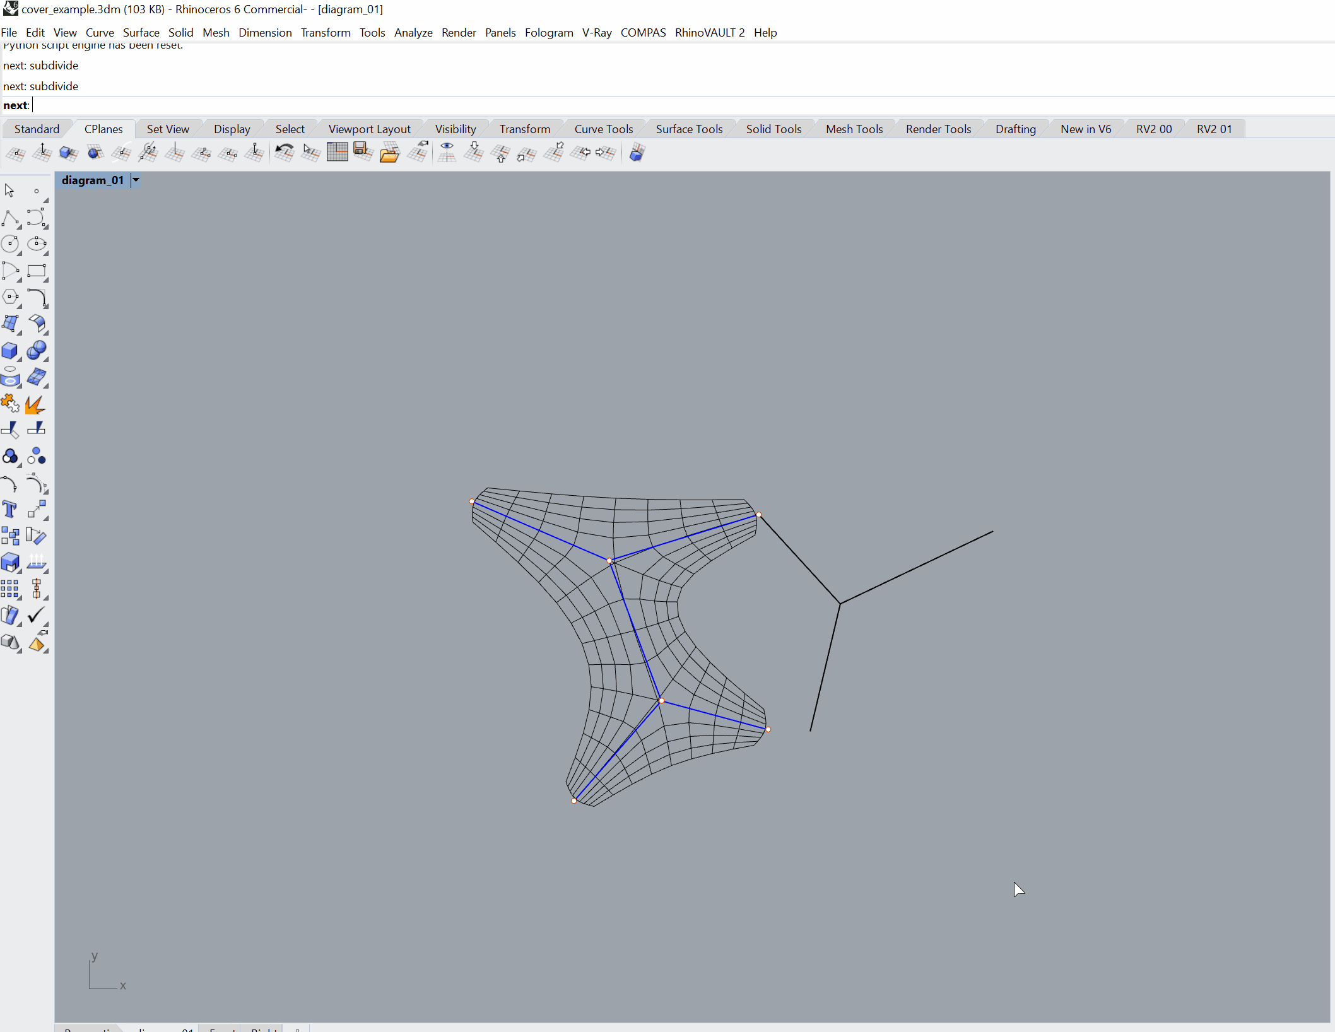1335x1032 pixels.
Task: Select the single Point tool
Action: [37, 191]
